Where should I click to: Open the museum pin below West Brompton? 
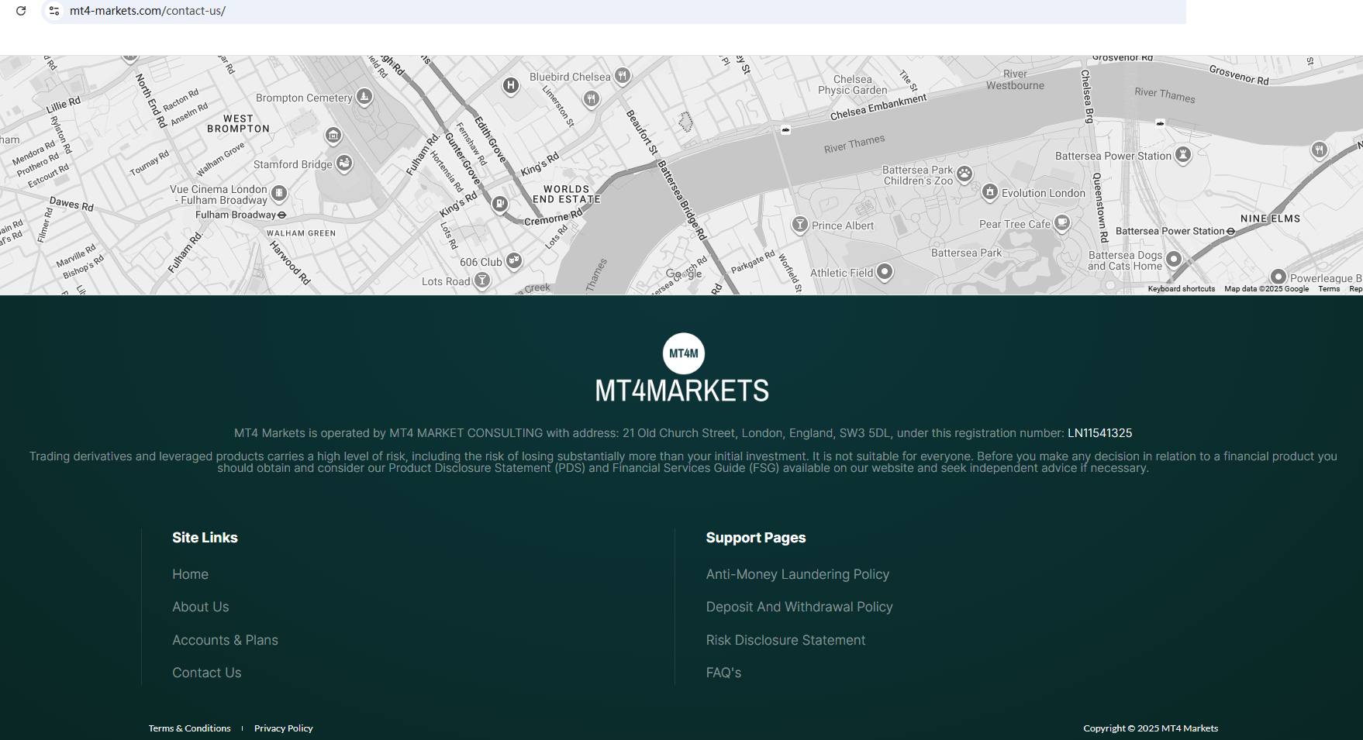click(333, 136)
